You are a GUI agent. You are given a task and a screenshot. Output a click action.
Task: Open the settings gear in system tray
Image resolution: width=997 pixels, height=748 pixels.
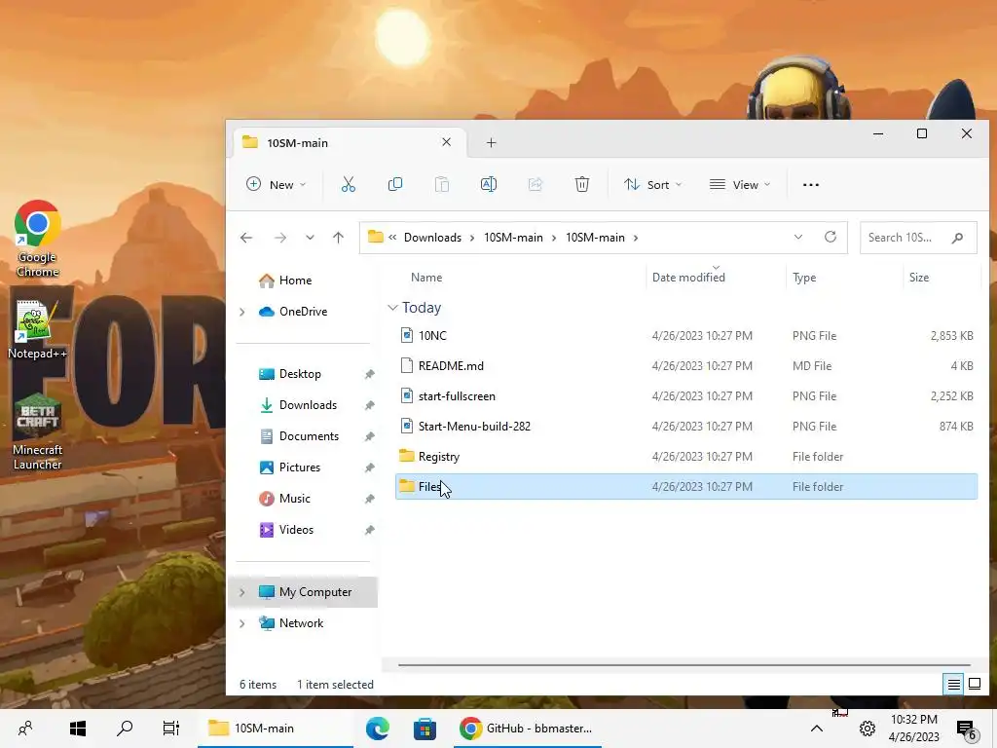pos(868,729)
